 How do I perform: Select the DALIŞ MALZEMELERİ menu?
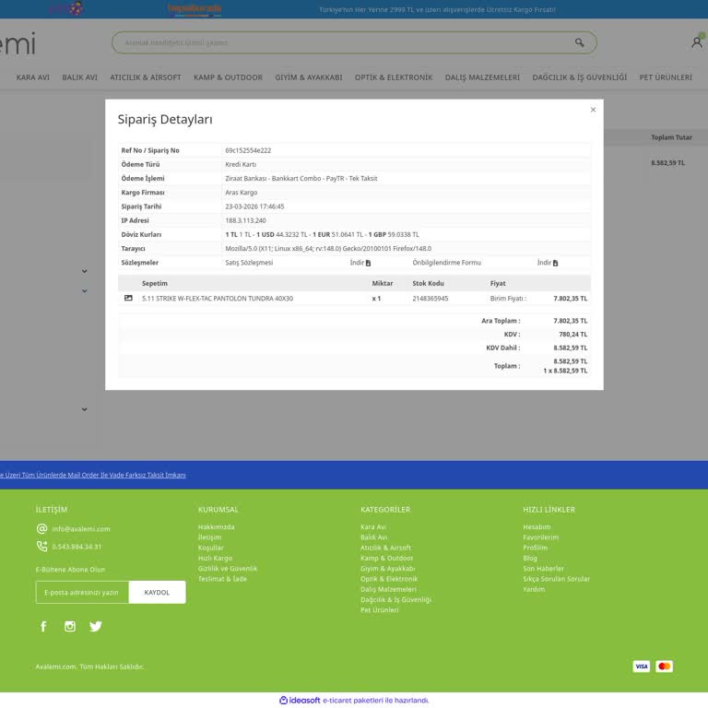pos(482,77)
